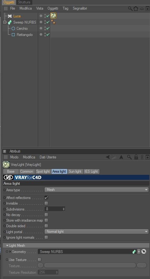
Task: Toggle Cerchio enabled checkmark
Action: tap(48, 28)
